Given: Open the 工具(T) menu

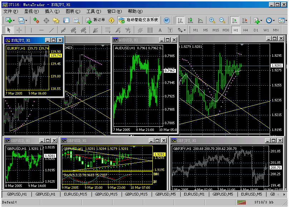Looking at the screenshot, I should tap(94, 11).
